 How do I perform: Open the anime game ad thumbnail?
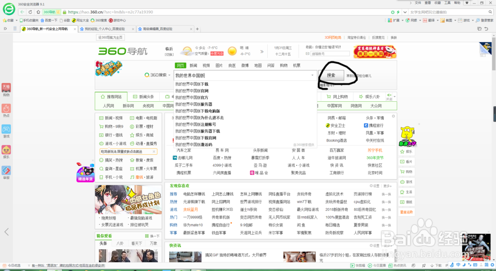pyautogui.click(x=128, y=200)
